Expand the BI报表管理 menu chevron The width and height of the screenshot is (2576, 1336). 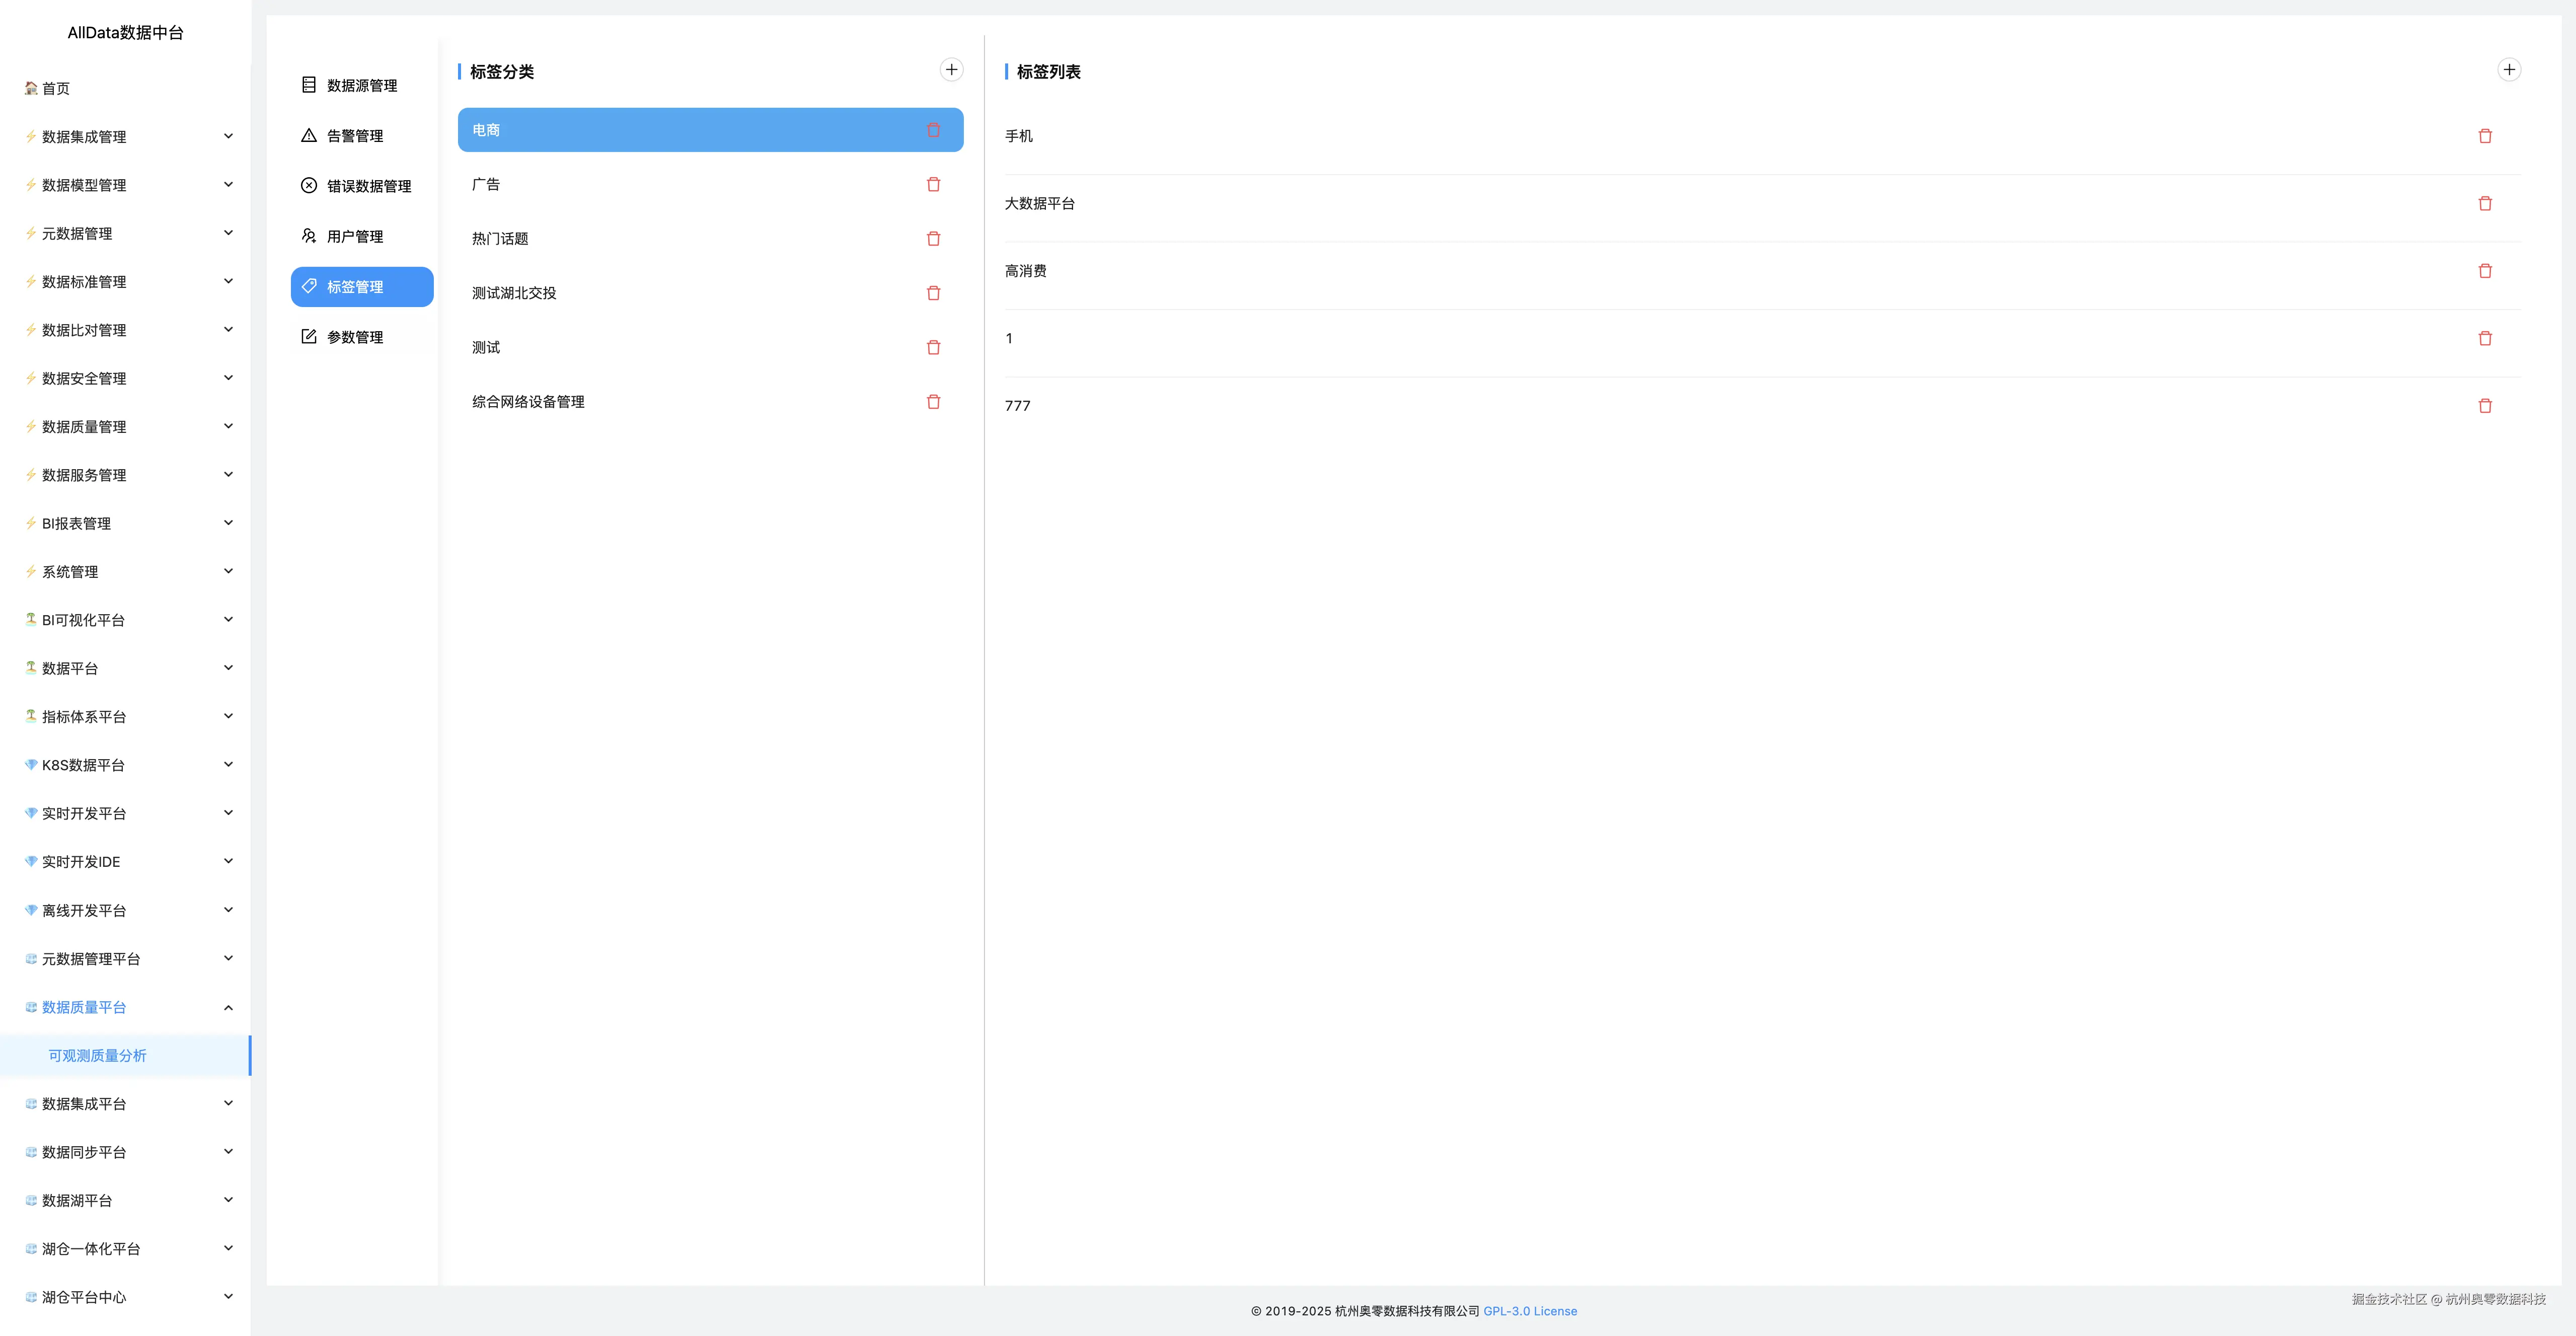click(x=228, y=523)
